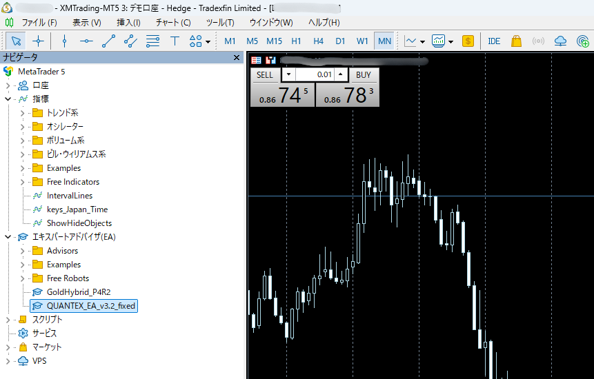Activate the text label tool
The height and width of the screenshot is (379, 594).
(175, 41)
